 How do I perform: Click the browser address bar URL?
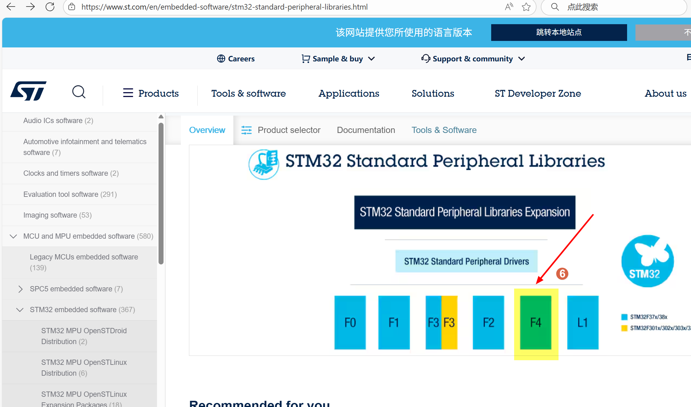tap(224, 7)
